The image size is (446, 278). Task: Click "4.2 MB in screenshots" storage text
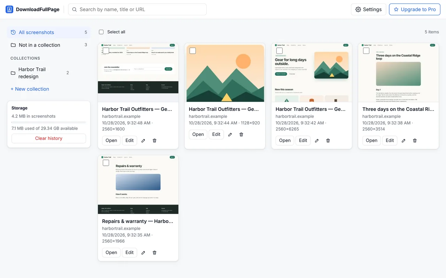pyautogui.click(x=33, y=116)
